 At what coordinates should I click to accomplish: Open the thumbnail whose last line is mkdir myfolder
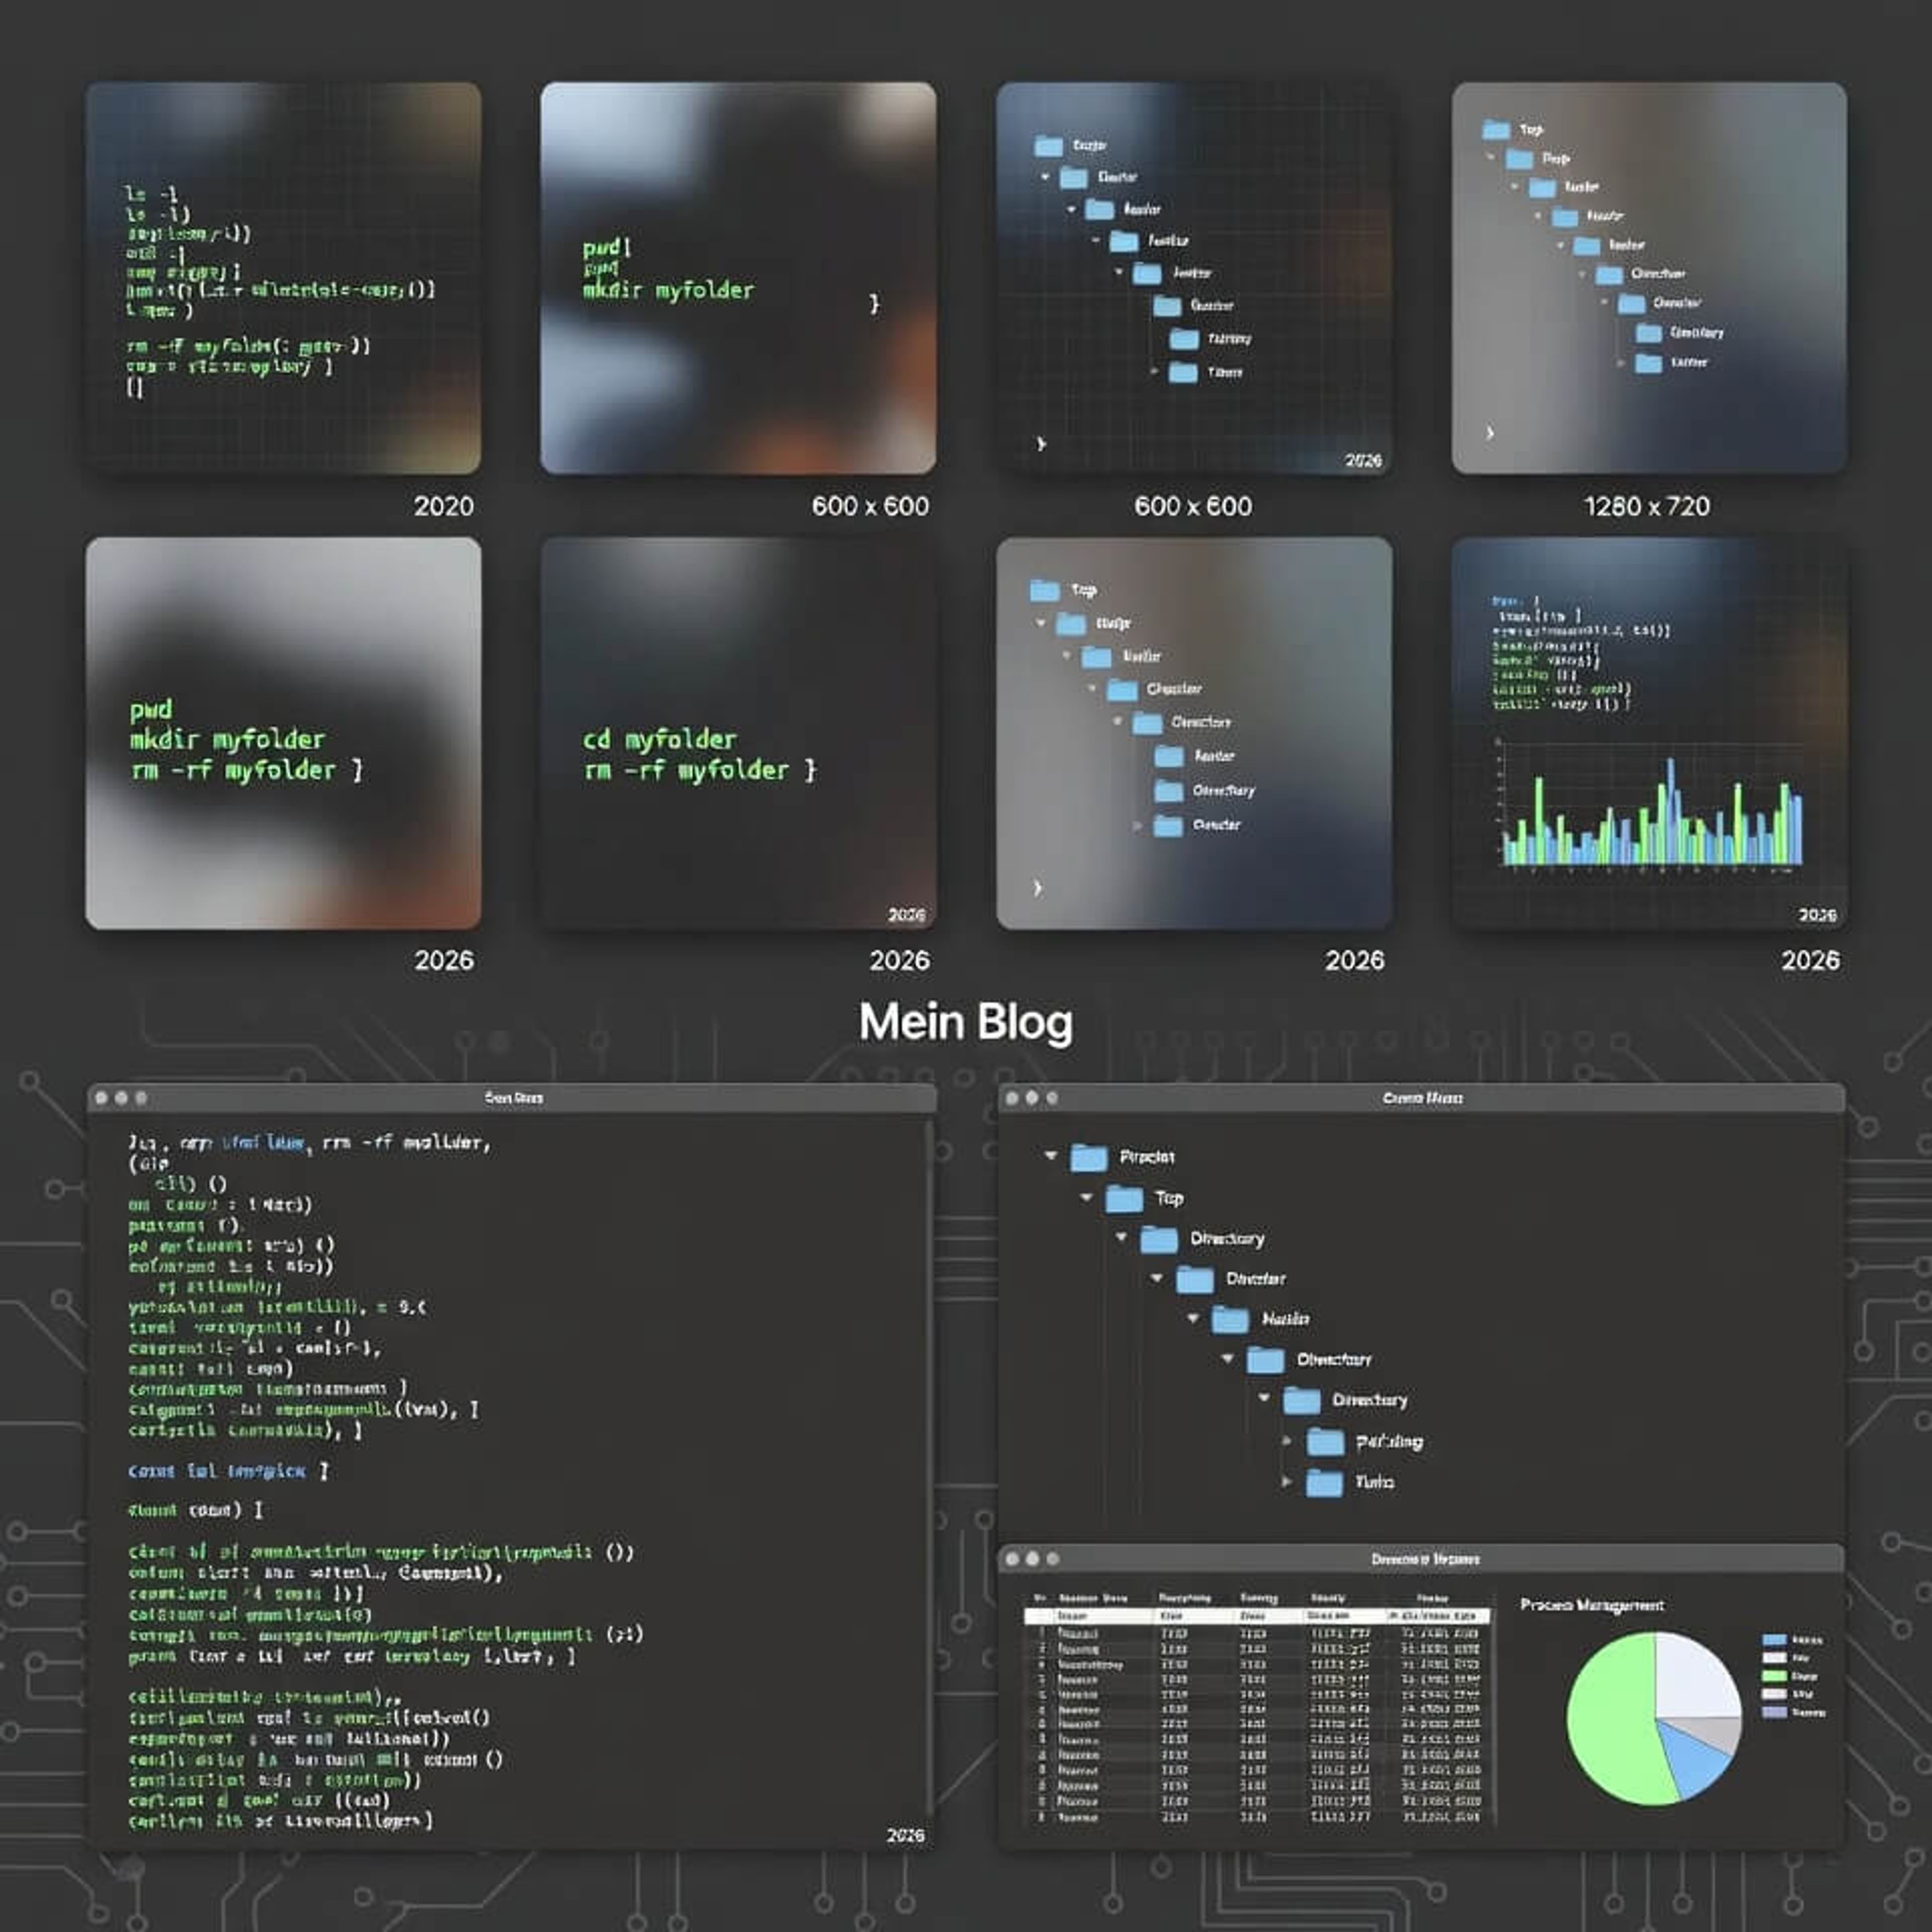tap(738, 278)
